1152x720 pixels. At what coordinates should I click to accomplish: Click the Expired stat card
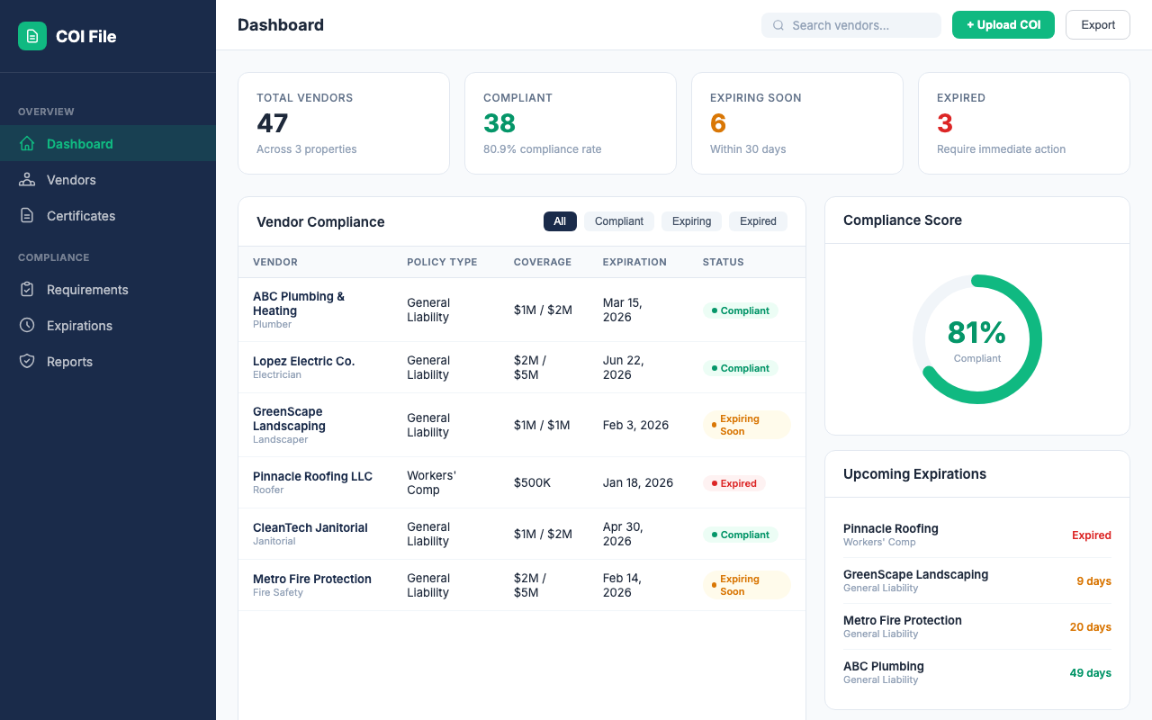coord(1024,123)
